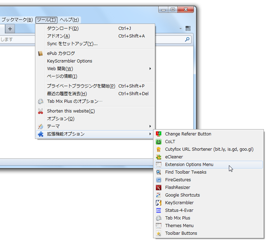Viewport: 267px width, 241px height.
Task: Open Google Shortcuts options entry
Action: pos(208,195)
